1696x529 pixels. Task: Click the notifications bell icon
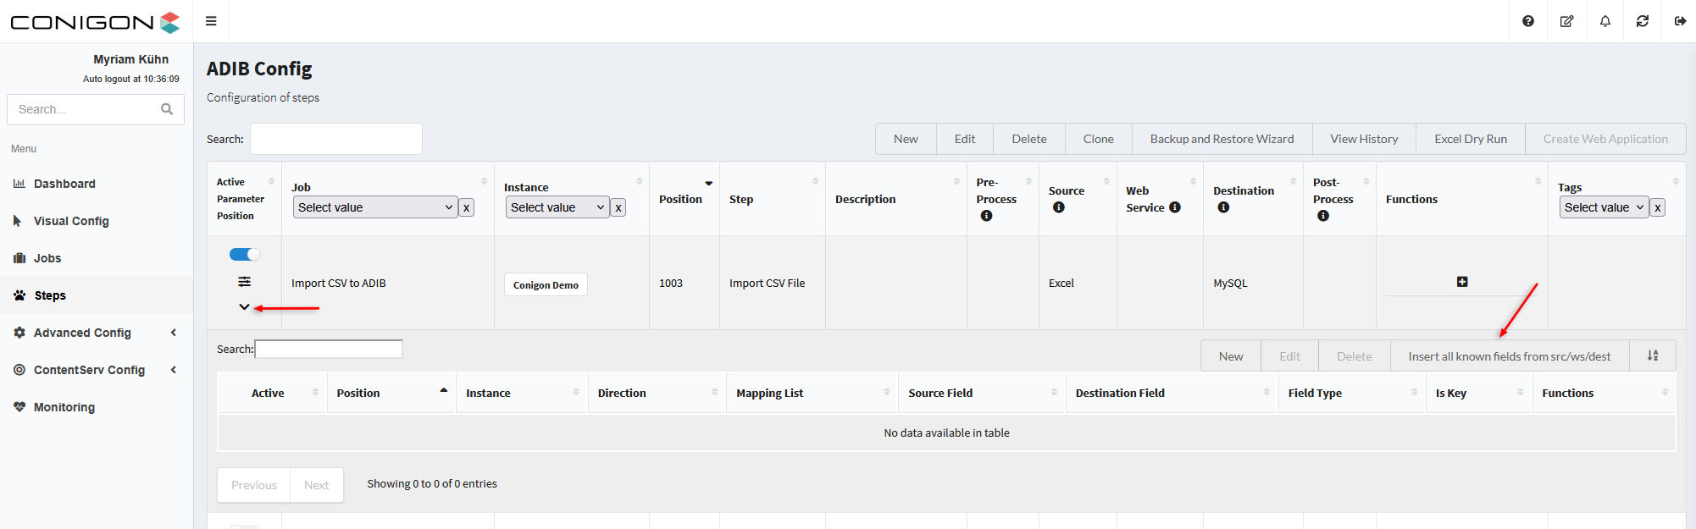click(1605, 21)
